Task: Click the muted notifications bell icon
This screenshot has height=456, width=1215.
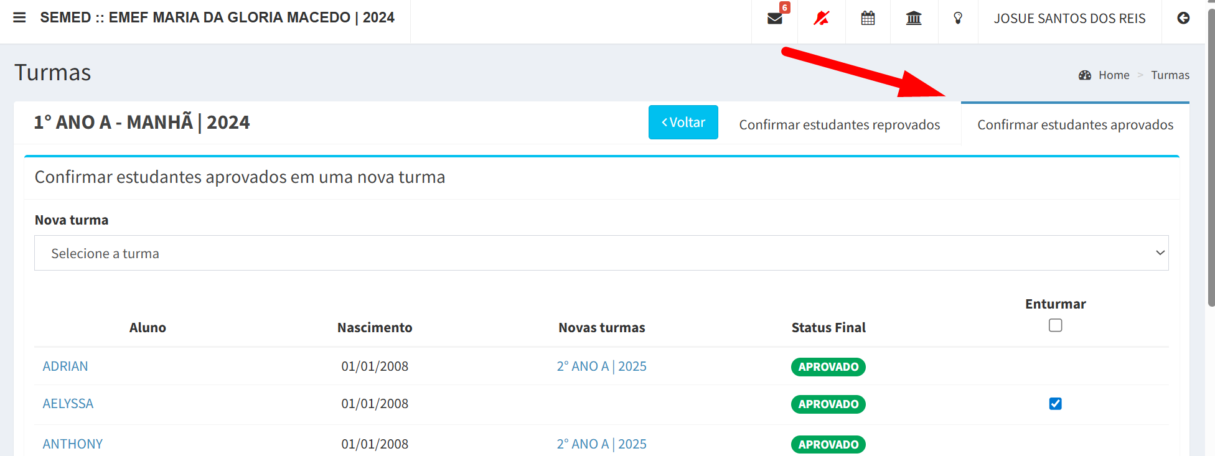Action: pyautogui.click(x=821, y=19)
